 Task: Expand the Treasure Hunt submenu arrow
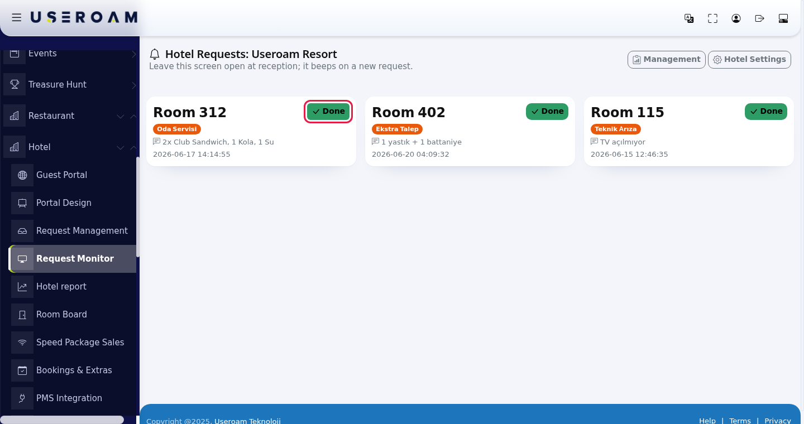133,85
